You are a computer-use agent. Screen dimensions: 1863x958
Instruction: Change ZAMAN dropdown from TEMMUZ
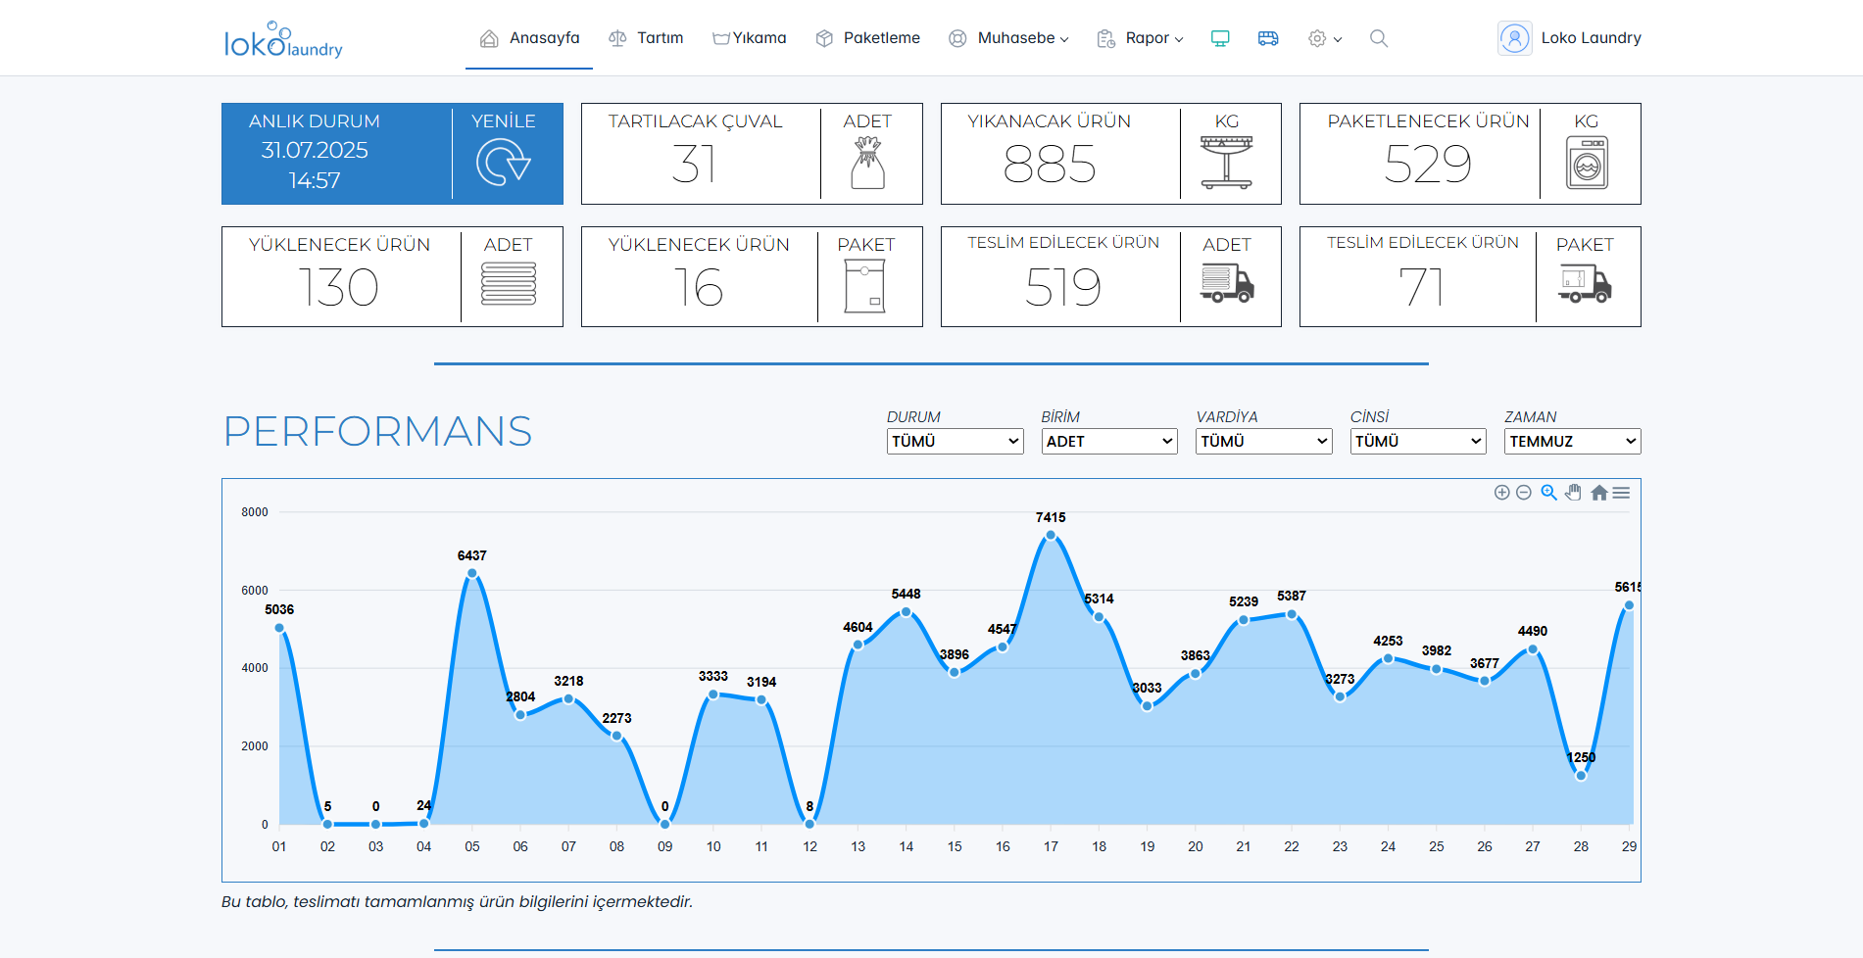(1572, 442)
